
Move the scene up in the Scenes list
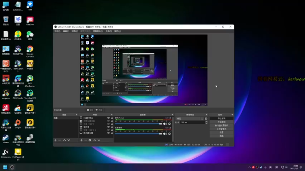click(x=64, y=140)
